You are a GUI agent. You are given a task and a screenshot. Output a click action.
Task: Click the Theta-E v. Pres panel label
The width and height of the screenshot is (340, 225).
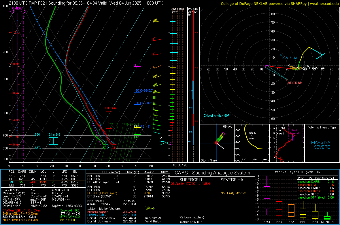252,135
